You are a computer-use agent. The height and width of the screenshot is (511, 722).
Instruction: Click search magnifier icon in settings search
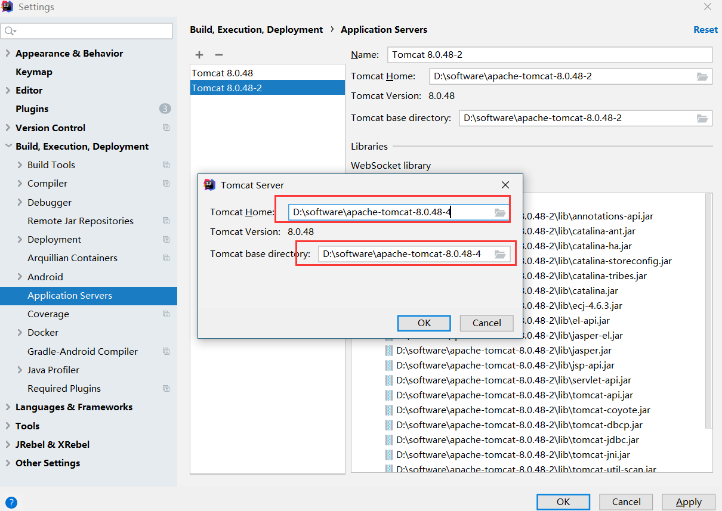[10, 30]
